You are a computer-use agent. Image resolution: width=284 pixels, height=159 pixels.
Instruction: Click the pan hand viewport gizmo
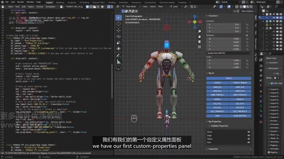tap(199, 37)
